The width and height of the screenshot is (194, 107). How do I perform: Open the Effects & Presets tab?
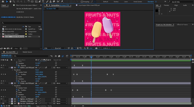(182, 25)
